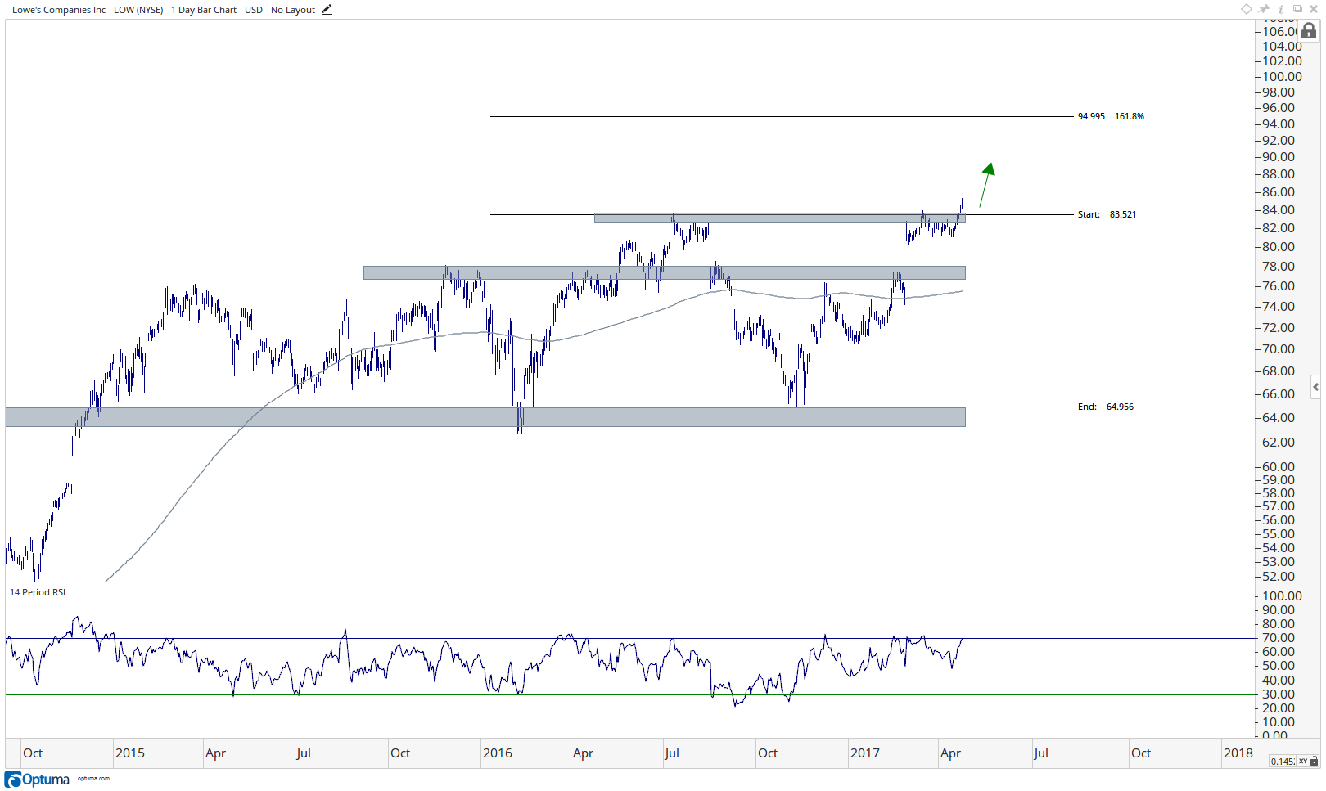
Task: Click the 60.00 label on the price scale
Action: 1279,467
